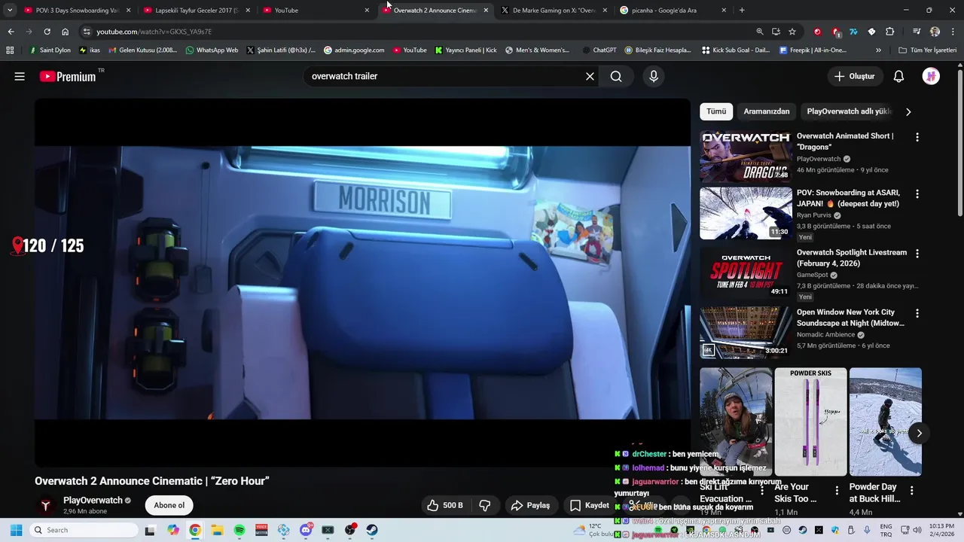
Task: Click the Oluştur create button
Action: click(x=855, y=76)
